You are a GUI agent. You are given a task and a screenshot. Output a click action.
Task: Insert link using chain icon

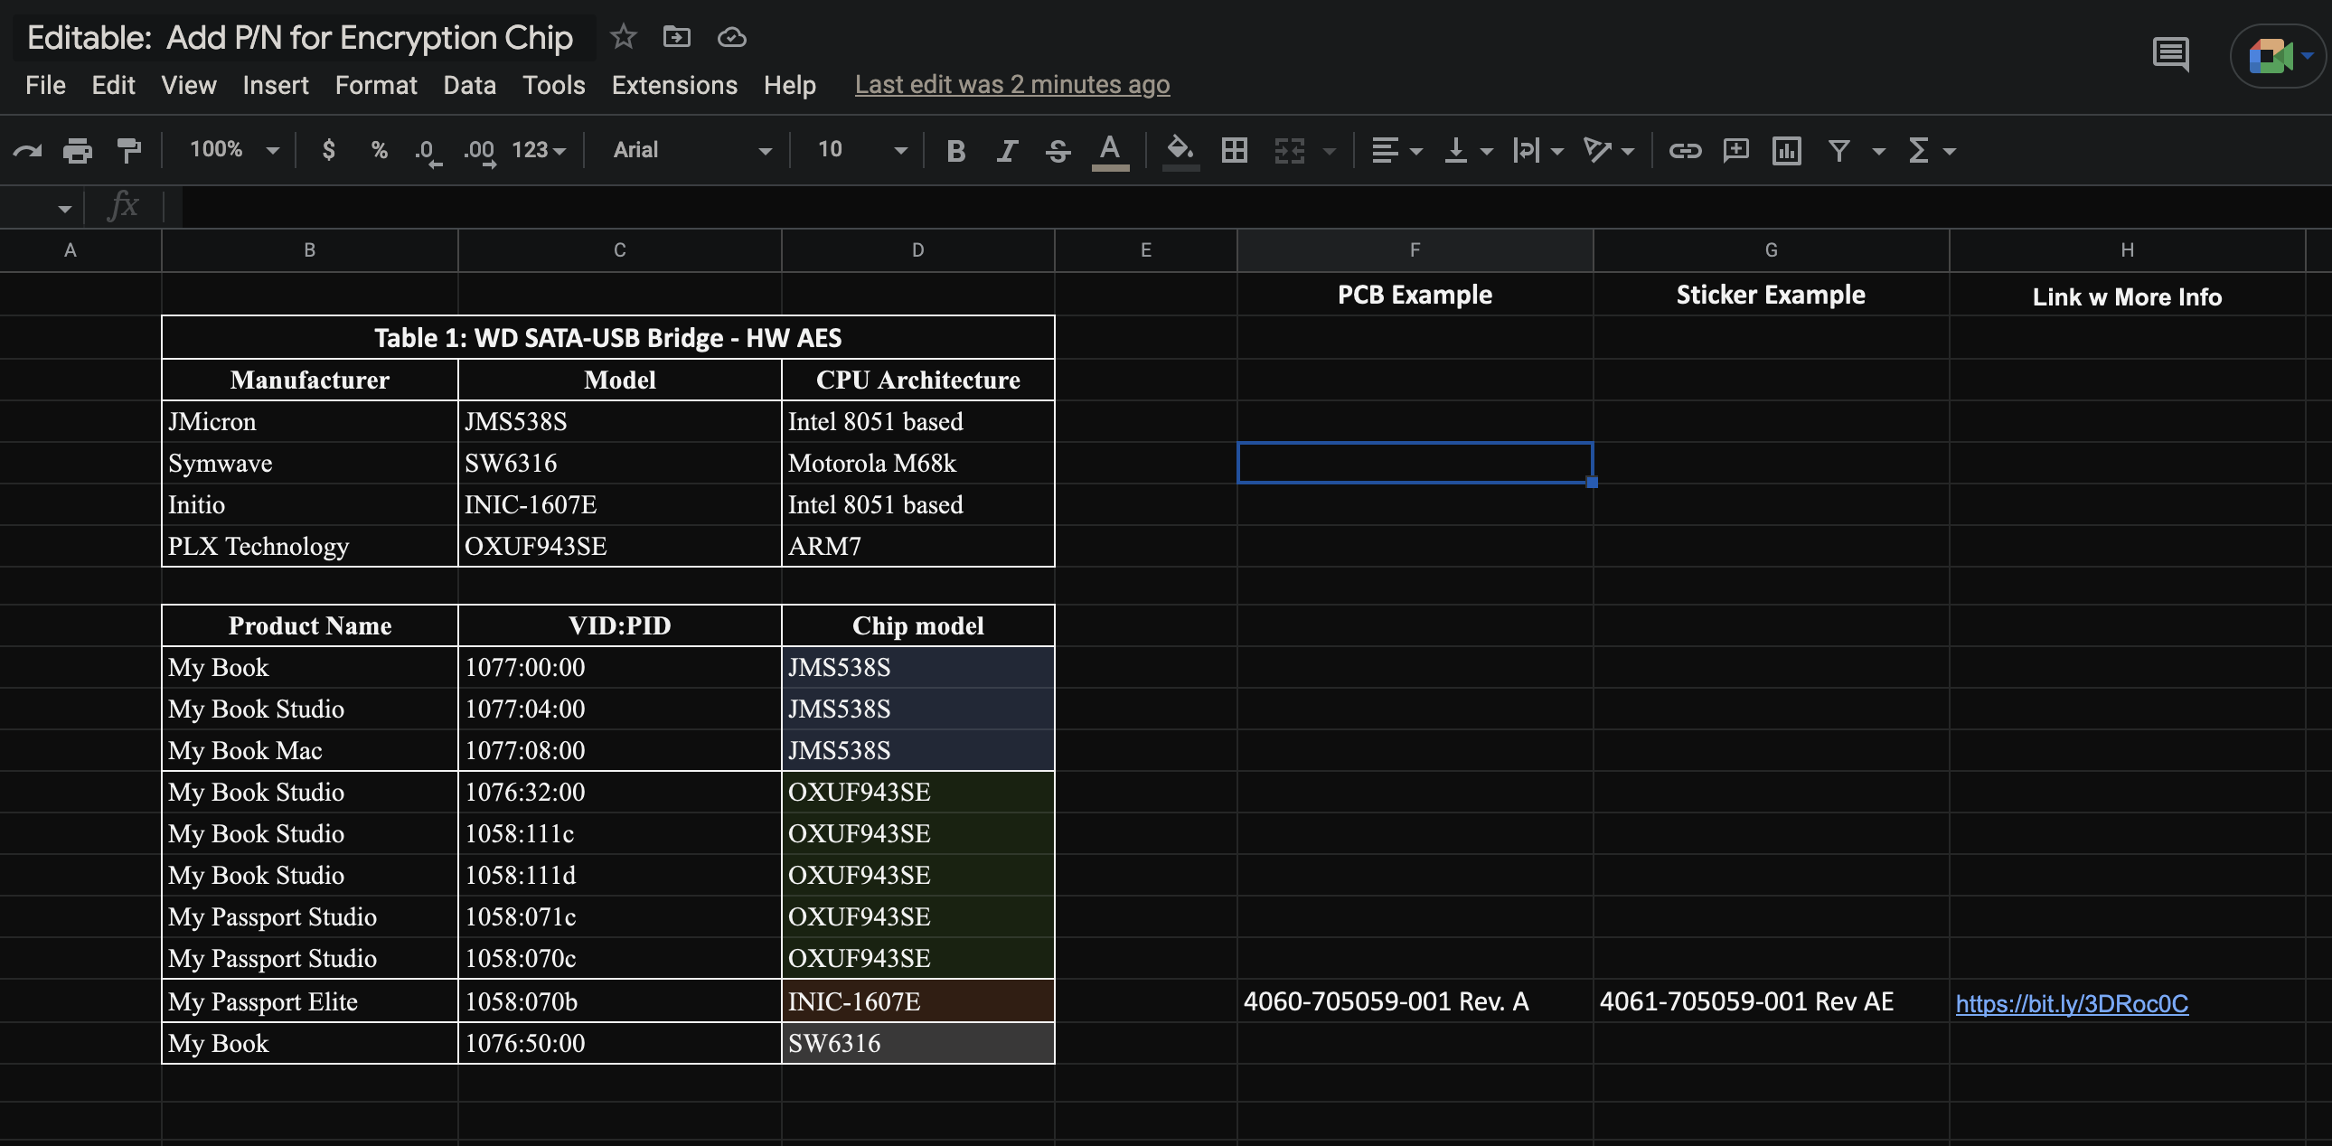pyautogui.click(x=1685, y=150)
